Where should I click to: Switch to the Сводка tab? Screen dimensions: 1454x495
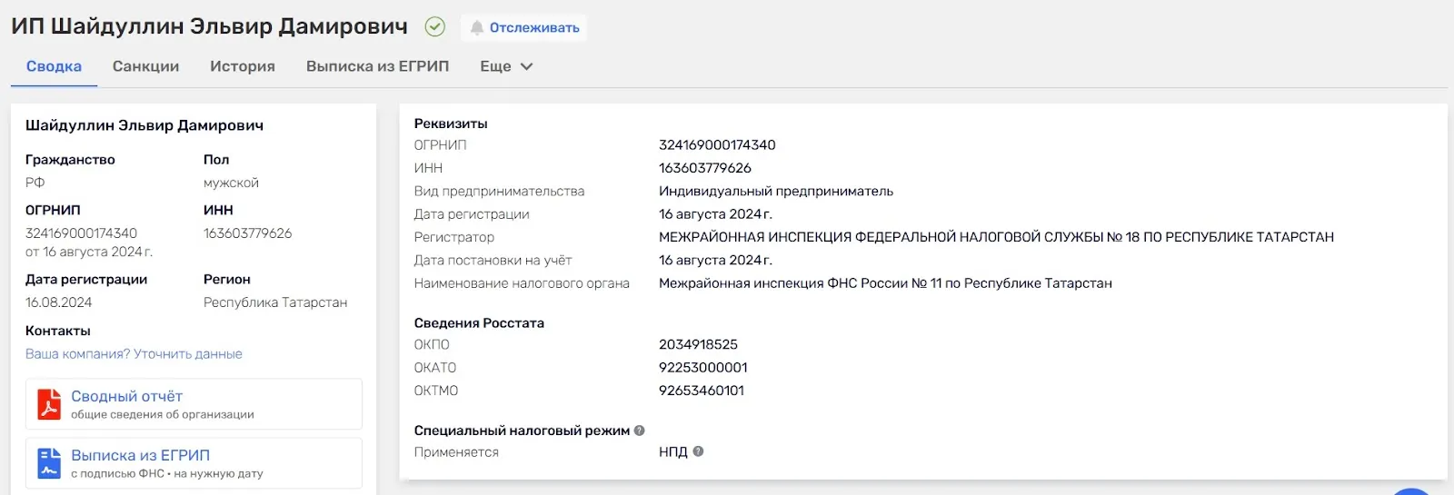(54, 66)
